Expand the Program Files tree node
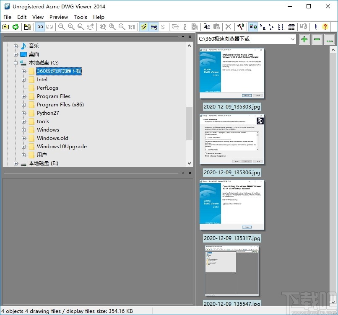The width and height of the screenshot is (338, 315). click(x=24, y=96)
